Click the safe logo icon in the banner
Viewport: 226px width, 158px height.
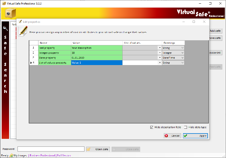pos(10,13)
